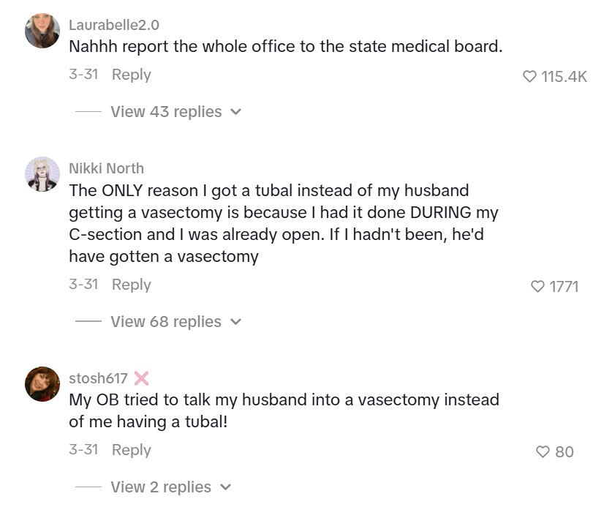Reply to Laurabelle2.0's comment
593x518 pixels.
132,75
